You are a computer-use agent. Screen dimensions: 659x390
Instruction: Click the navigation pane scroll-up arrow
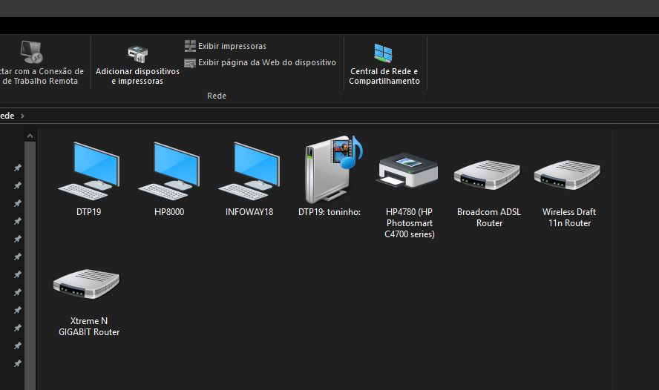click(30, 136)
